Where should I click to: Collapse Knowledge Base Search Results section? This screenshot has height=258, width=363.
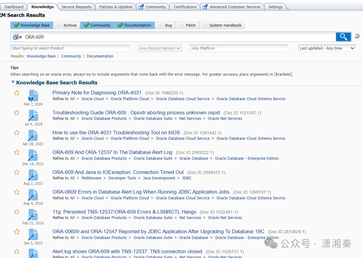point(13,82)
